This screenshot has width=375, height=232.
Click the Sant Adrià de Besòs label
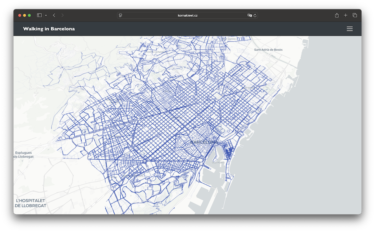coord(268,50)
